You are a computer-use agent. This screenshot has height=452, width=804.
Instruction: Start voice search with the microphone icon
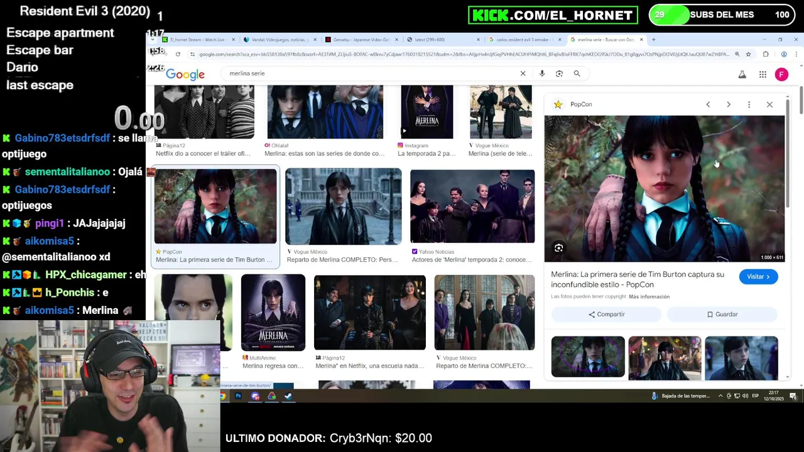pos(542,73)
